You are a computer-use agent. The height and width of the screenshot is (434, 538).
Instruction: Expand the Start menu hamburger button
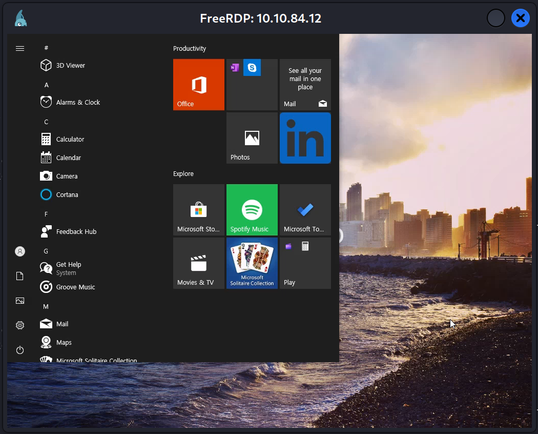coord(20,48)
